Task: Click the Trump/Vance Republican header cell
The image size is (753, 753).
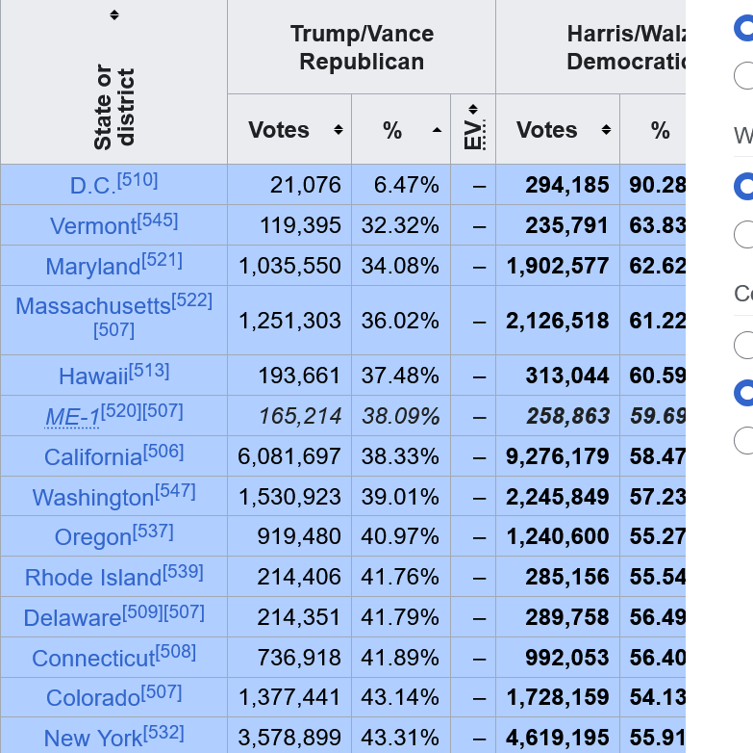Action: [x=362, y=47]
